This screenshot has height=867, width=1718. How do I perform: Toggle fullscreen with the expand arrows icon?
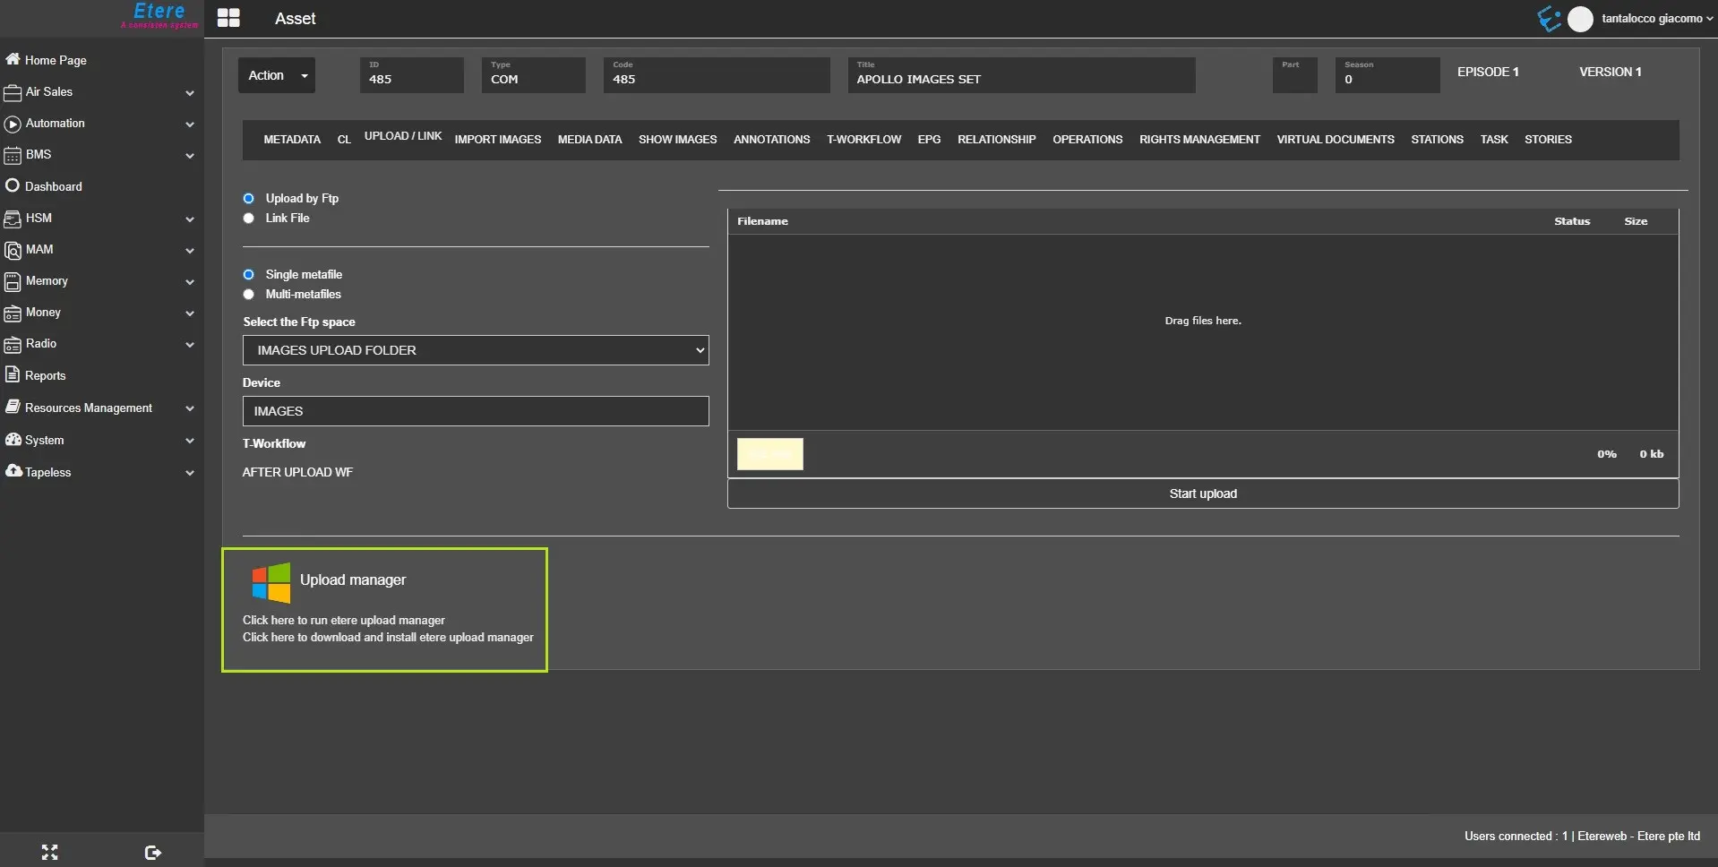coord(49,852)
